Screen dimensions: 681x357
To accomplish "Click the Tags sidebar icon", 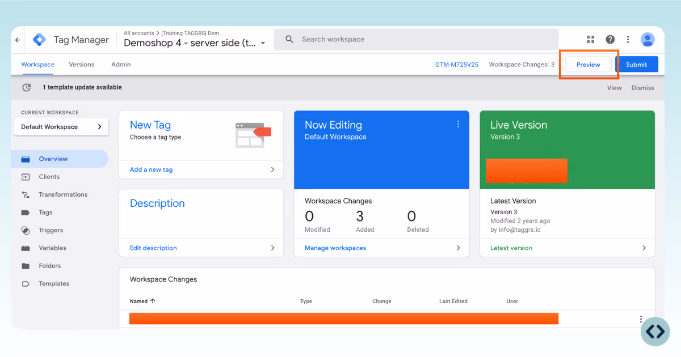I will click(x=26, y=212).
